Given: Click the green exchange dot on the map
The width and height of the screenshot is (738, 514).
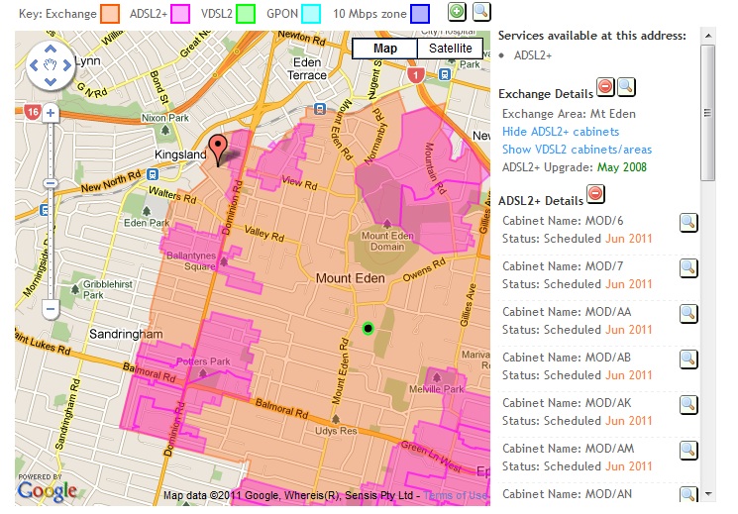Looking at the screenshot, I should click(x=368, y=328).
